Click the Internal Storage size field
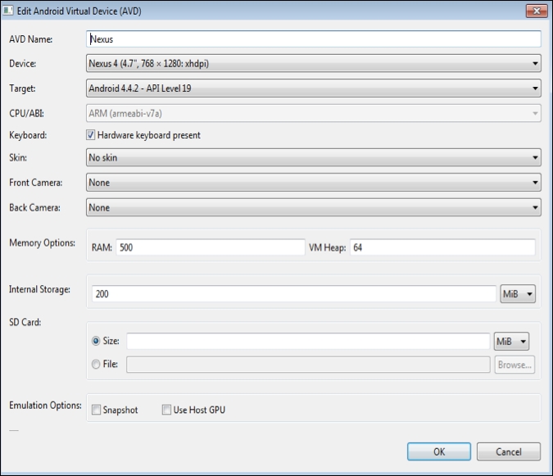 click(294, 293)
